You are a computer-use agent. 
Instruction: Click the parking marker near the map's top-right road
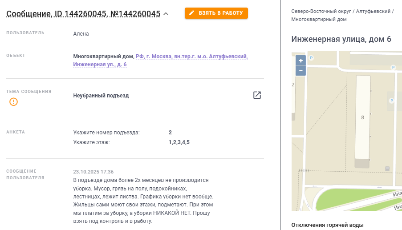click(393, 67)
